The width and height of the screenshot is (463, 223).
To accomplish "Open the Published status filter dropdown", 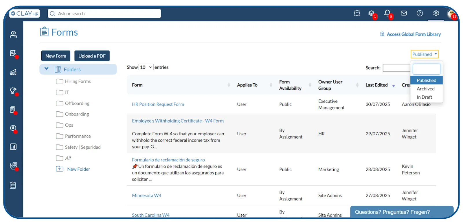I will [x=425, y=54].
